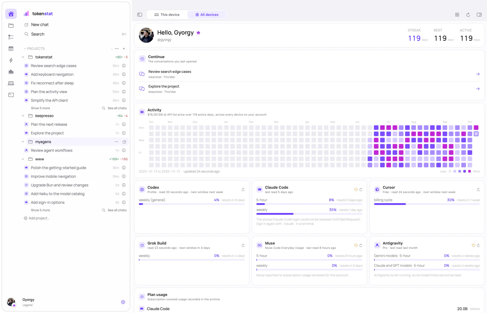Click the Claude Code weekly usage bar
This screenshot has width=487, height=313.
pos(309,214)
